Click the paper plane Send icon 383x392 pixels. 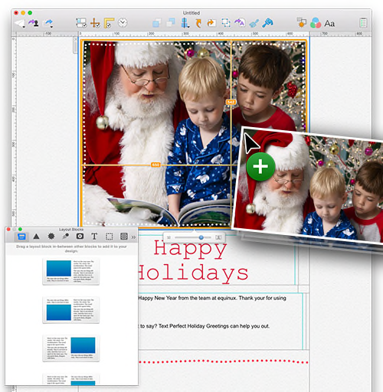pyautogui.click(x=20, y=23)
